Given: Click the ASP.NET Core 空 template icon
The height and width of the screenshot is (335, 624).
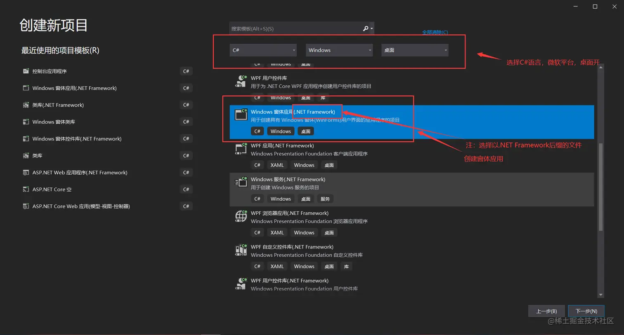Looking at the screenshot, I should click(26, 189).
